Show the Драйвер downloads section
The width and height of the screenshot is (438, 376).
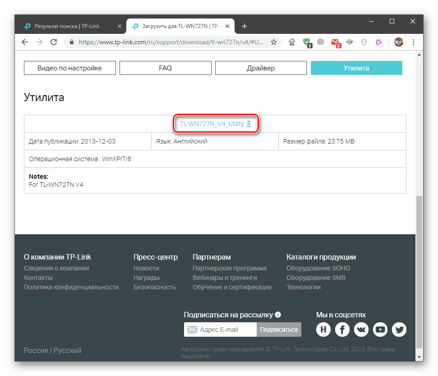coord(261,68)
